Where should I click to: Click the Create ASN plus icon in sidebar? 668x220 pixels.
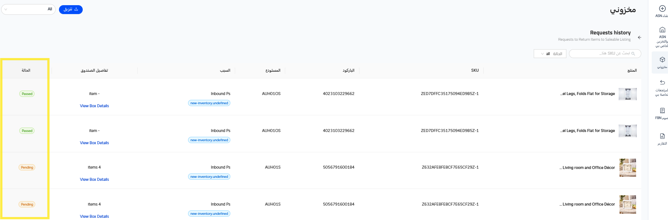pyautogui.click(x=662, y=9)
